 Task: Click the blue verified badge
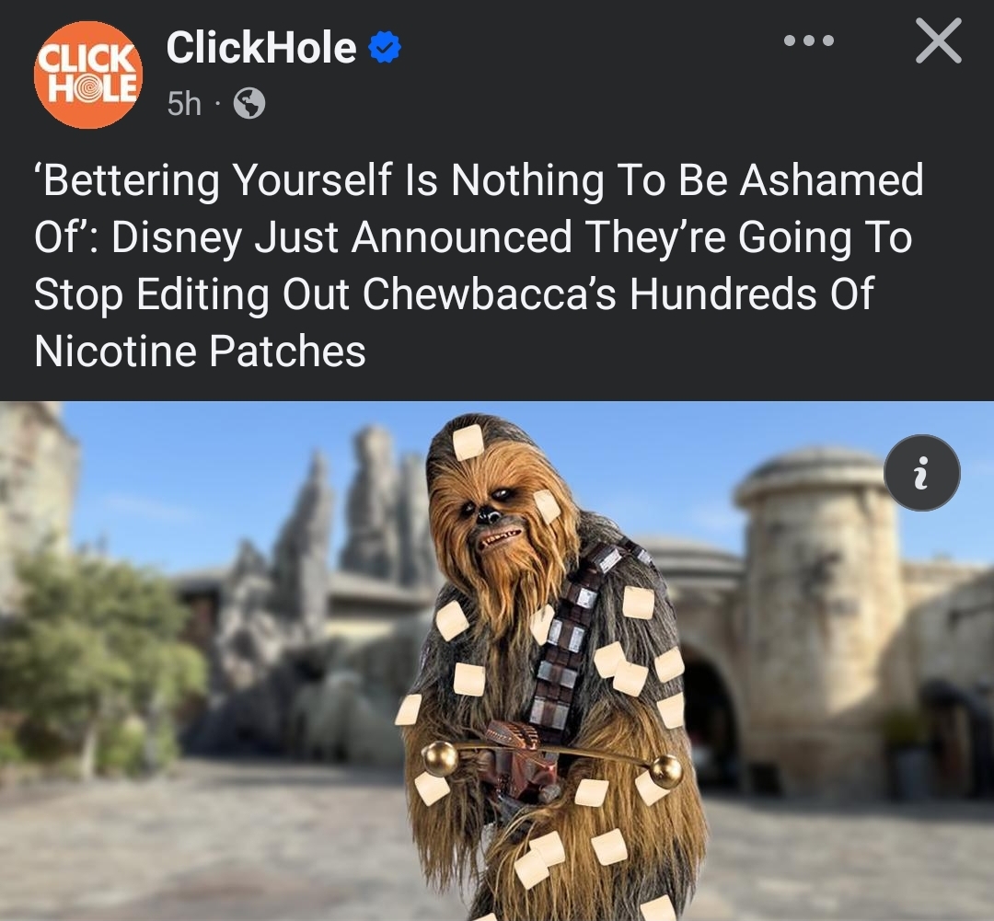(384, 48)
